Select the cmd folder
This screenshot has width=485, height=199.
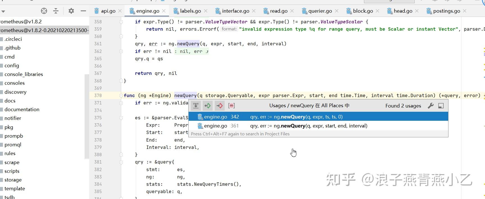tap(9, 57)
